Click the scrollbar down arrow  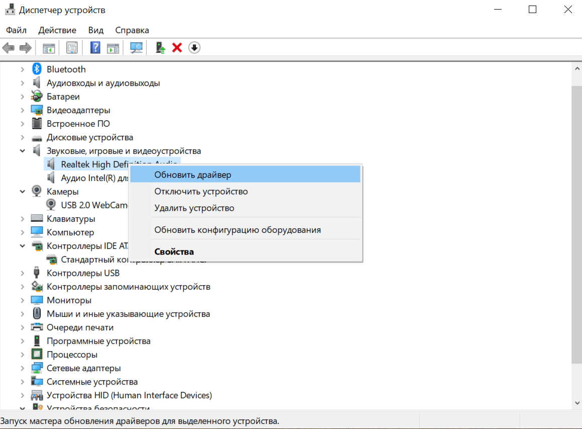coord(577,403)
